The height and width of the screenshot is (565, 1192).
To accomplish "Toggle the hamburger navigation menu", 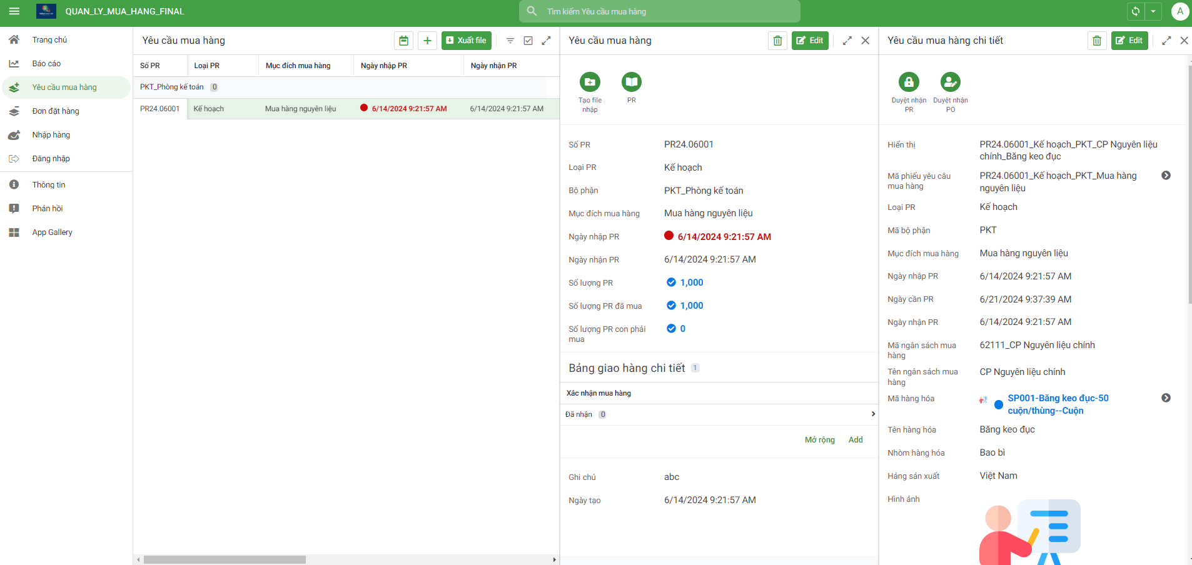I will [14, 11].
